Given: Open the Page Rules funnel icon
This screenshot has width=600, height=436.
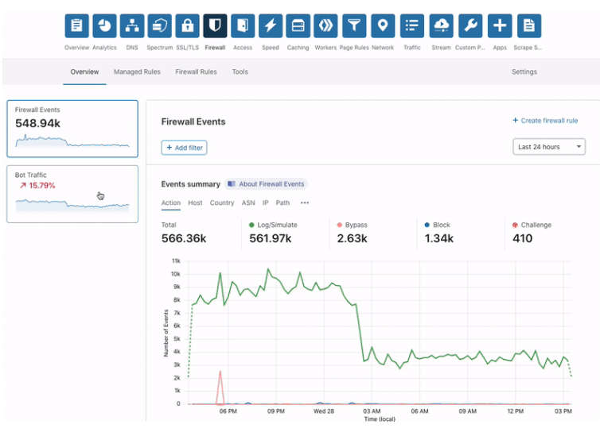Looking at the screenshot, I should click(354, 25).
